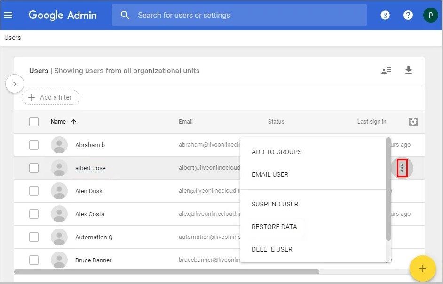This screenshot has height=284, width=443.
Task: Choose RESTORE DATA from menu
Action: (313, 227)
